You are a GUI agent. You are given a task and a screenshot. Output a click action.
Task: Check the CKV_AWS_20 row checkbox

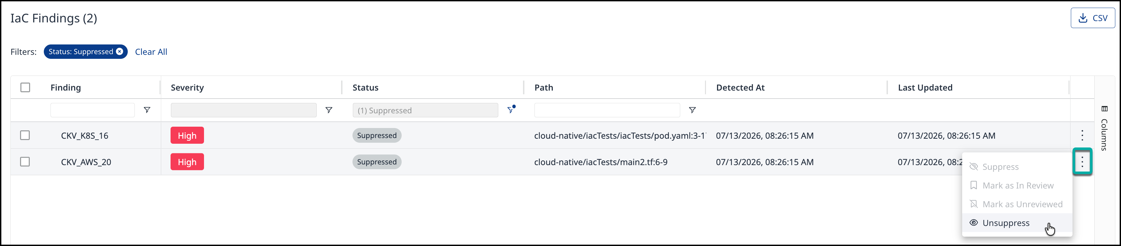click(x=25, y=162)
